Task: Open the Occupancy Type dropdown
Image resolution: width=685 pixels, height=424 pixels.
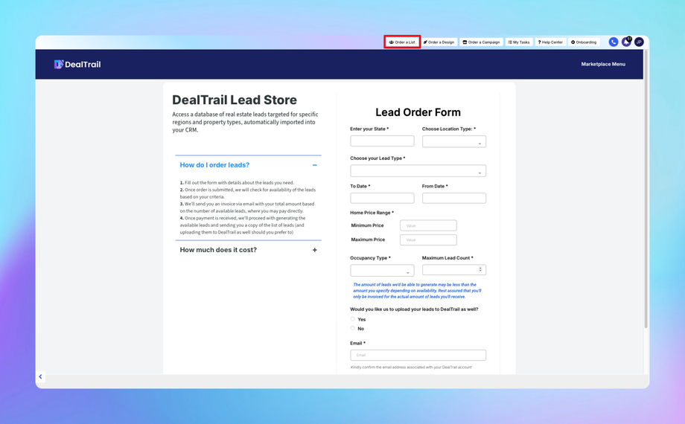Action: 382,270
